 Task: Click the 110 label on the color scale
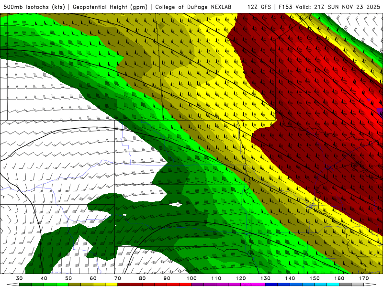(216, 278)
